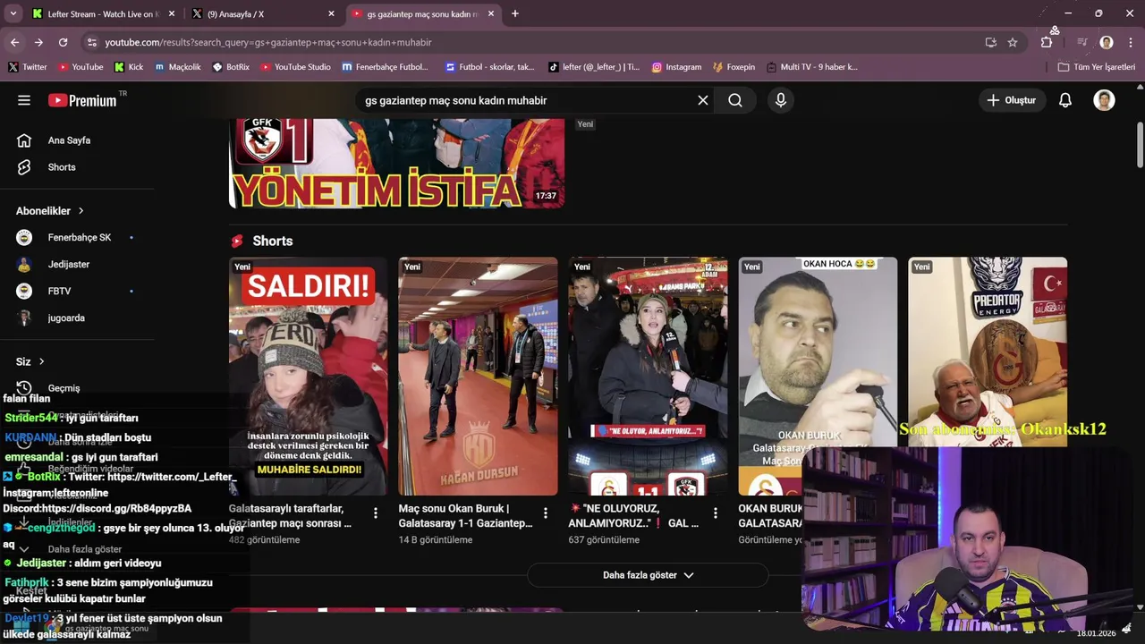The height and width of the screenshot is (644, 1145).
Task: Open the YouTube account avatar menu
Action: tap(1104, 100)
